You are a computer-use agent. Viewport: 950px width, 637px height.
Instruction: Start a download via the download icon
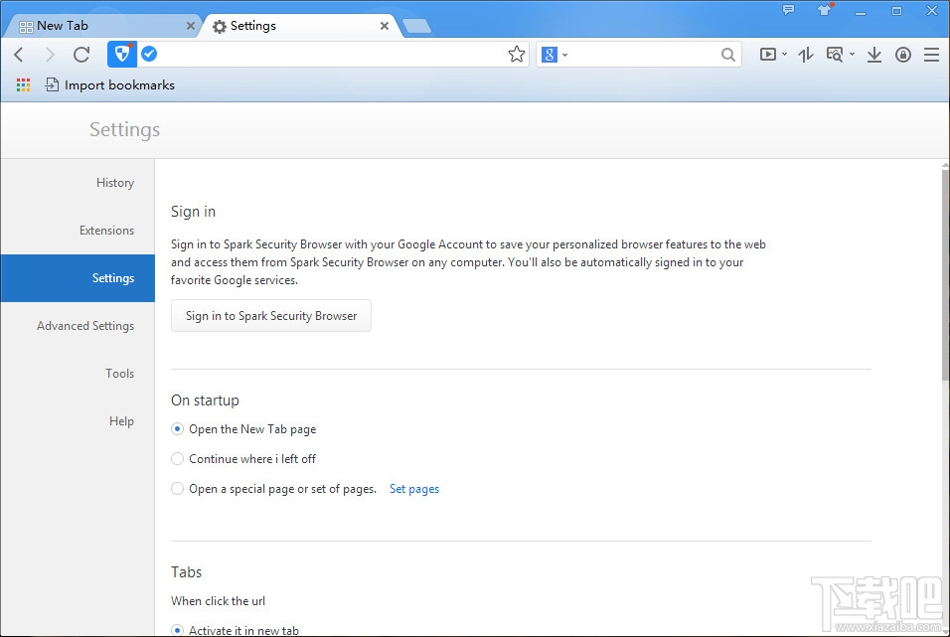(873, 54)
